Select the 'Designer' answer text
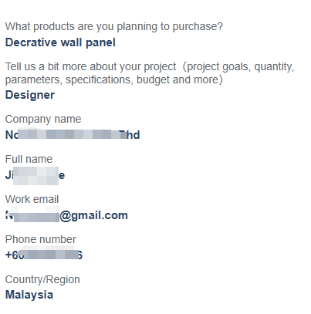This screenshot has width=311, height=314. pyautogui.click(x=30, y=95)
